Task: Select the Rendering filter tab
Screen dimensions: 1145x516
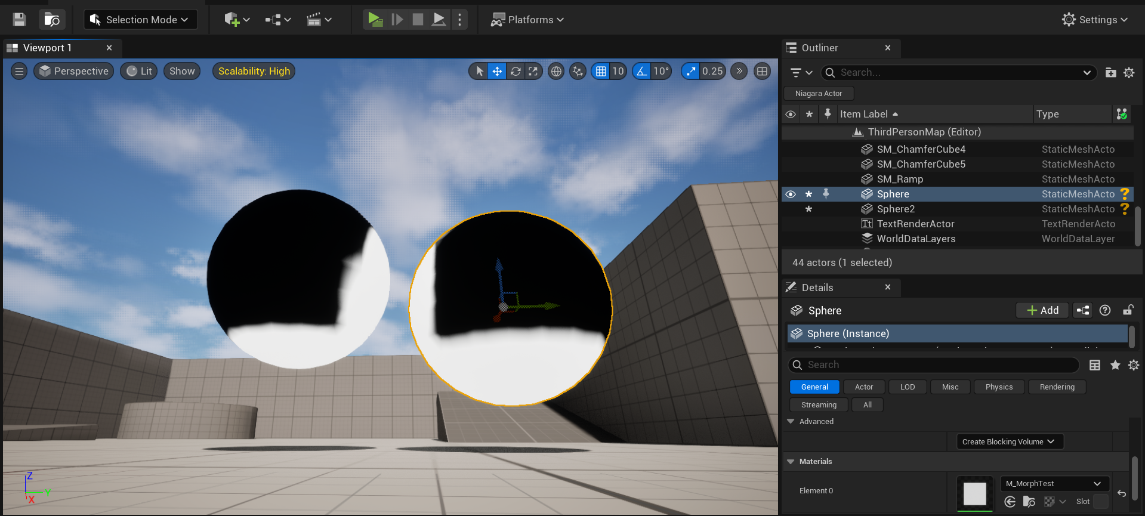Action: (x=1057, y=387)
